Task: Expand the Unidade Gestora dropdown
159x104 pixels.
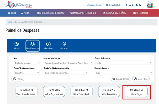Action: (x=124, y=73)
